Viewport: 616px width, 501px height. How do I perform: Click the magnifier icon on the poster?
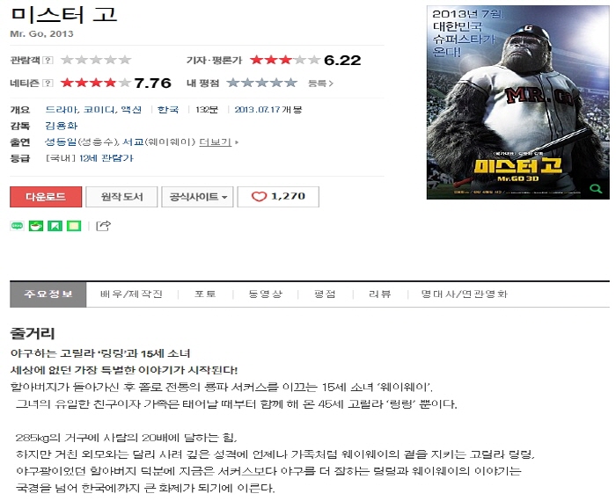click(596, 189)
